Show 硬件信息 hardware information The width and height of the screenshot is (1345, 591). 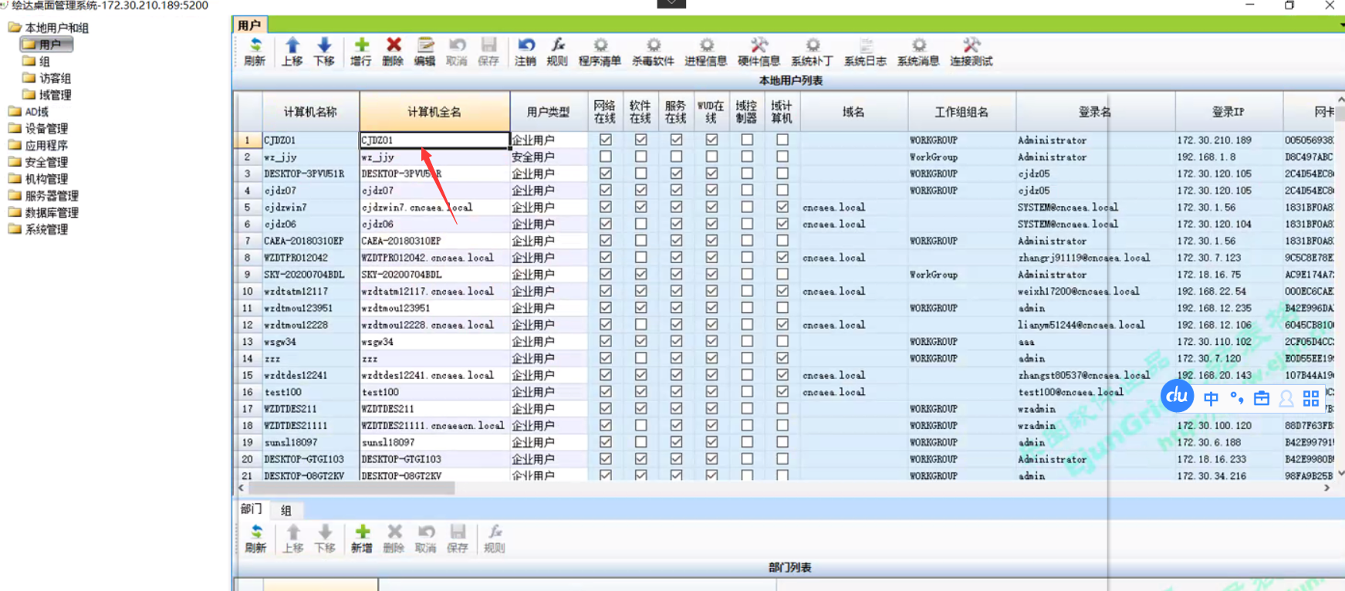click(759, 52)
